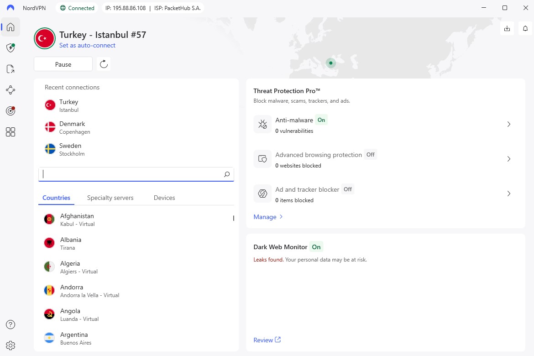534x356 pixels.
Task: Switch to the Devices tab
Action: pyautogui.click(x=164, y=198)
